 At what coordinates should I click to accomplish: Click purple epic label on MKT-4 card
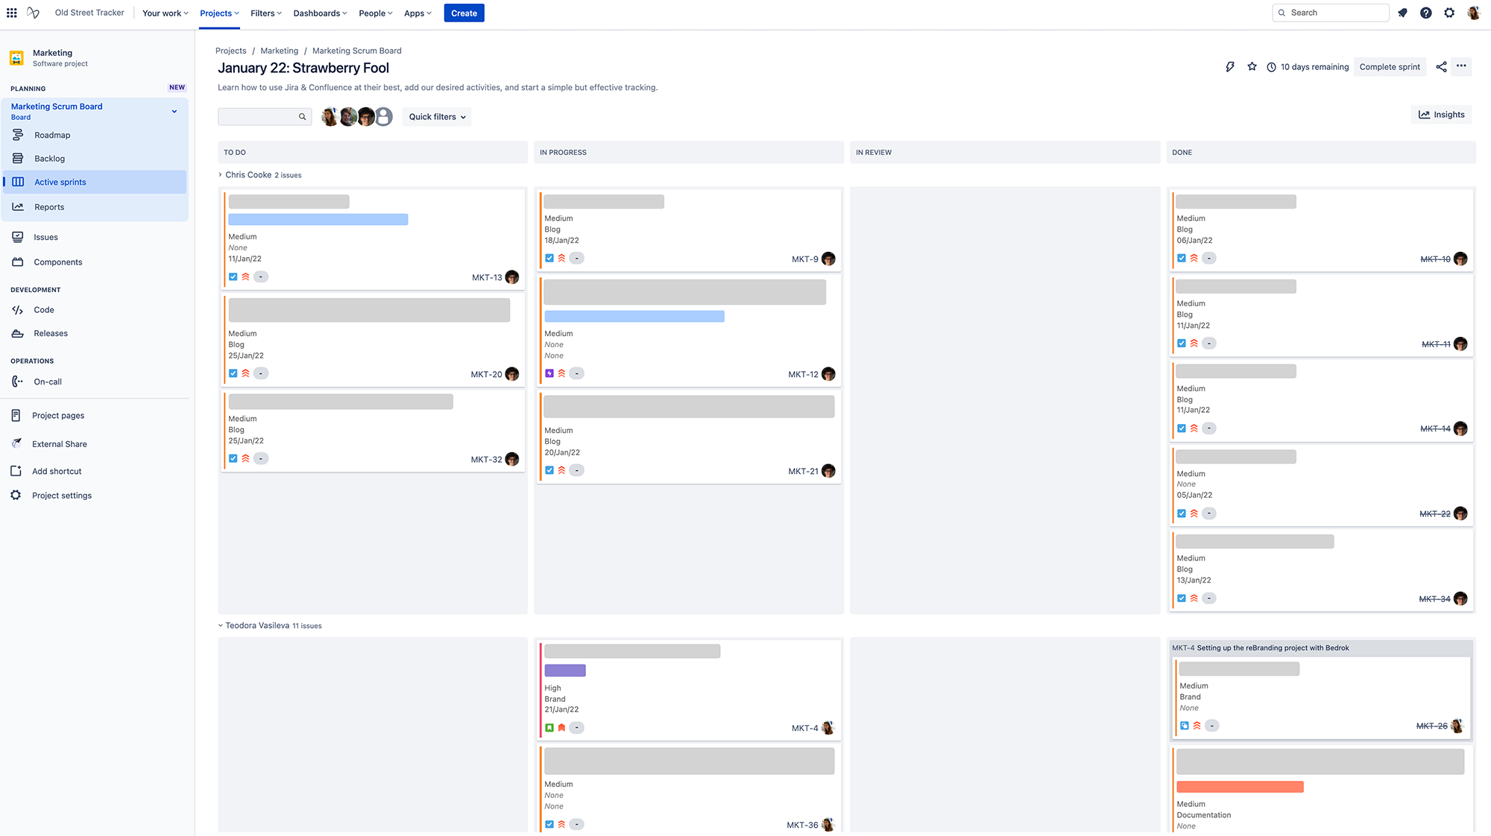click(565, 671)
